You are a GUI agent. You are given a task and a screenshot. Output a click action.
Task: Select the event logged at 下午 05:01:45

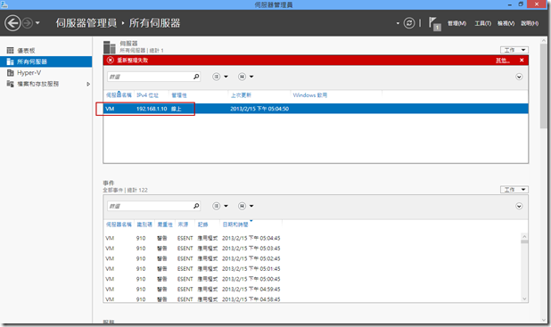point(312,269)
